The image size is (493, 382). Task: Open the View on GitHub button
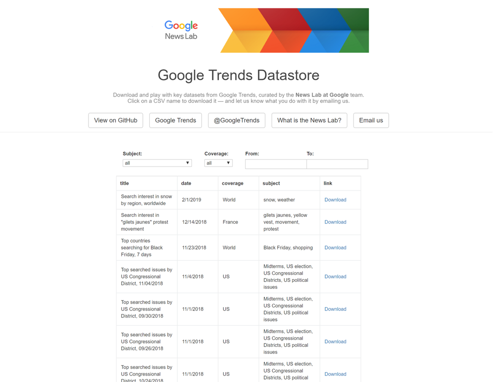click(116, 120)
